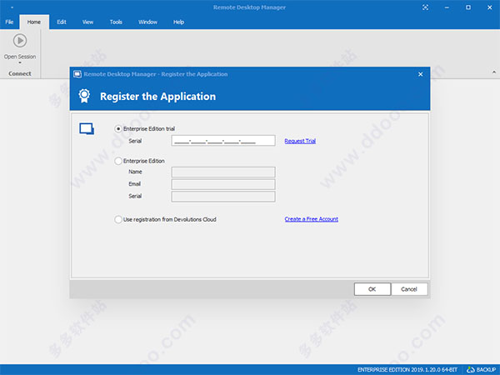Screen dimensions: 500x375
Task: Open the quick access dropdown in title bar
Action: pos(12,7)
